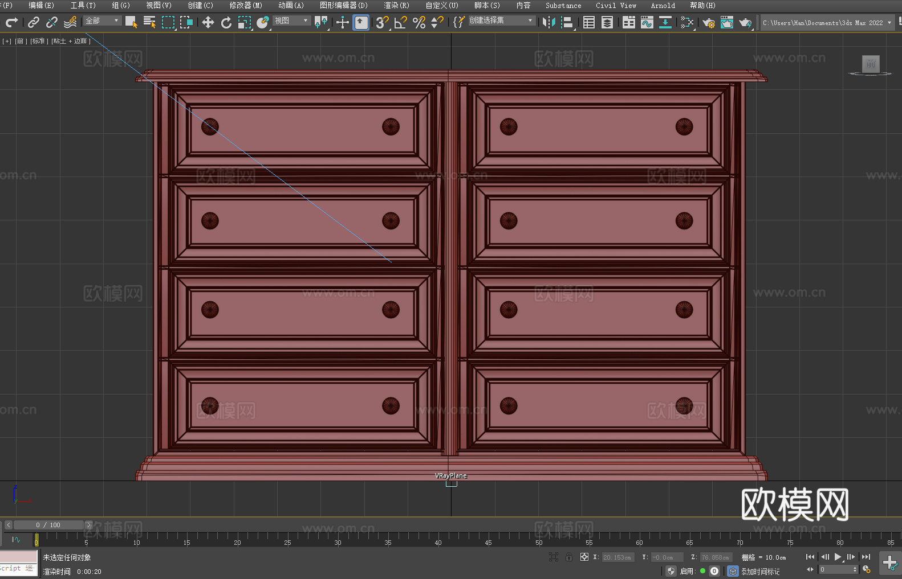Image resolution: width=902 pixels, height=579 pixels.
Task: Open Material Editor icon
Action: [687, 22]
